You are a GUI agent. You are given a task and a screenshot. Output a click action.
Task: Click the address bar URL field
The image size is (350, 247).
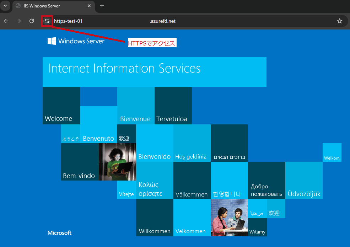click(x=192, y=21)
